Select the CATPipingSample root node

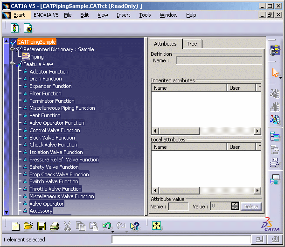tap(37, 42)
